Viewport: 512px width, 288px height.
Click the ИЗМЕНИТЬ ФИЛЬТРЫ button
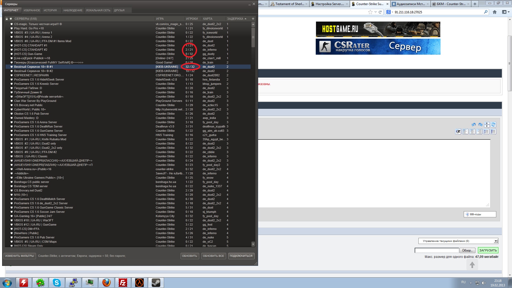pyautogui.click(x=19, y=256)
